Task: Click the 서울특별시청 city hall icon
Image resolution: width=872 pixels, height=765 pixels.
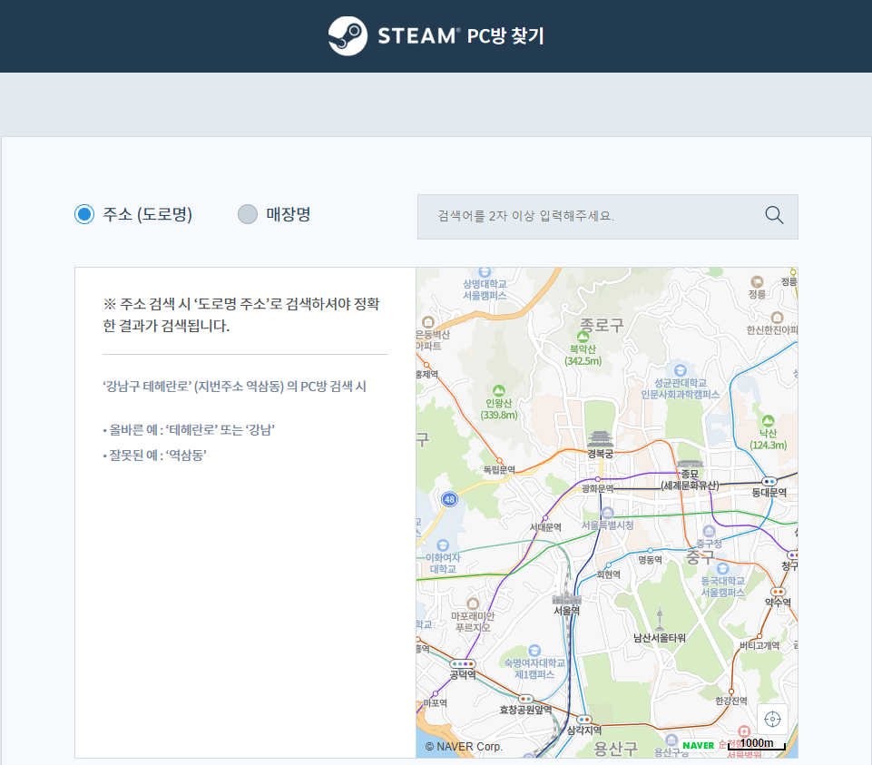Action: click(x=608, y=513)
